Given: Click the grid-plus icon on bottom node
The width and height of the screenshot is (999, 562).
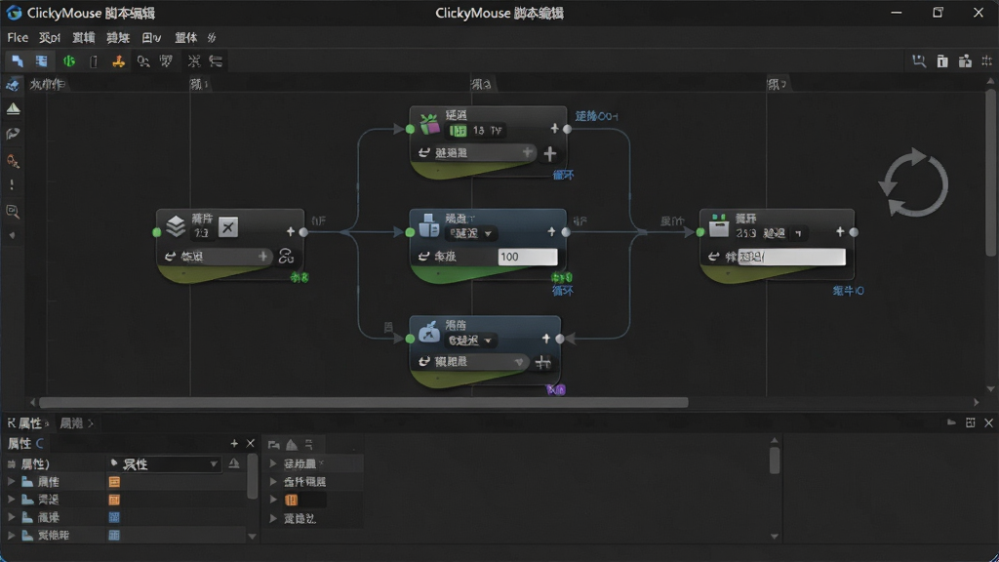Looking at the screenshot, I should [x=542, y=362].
